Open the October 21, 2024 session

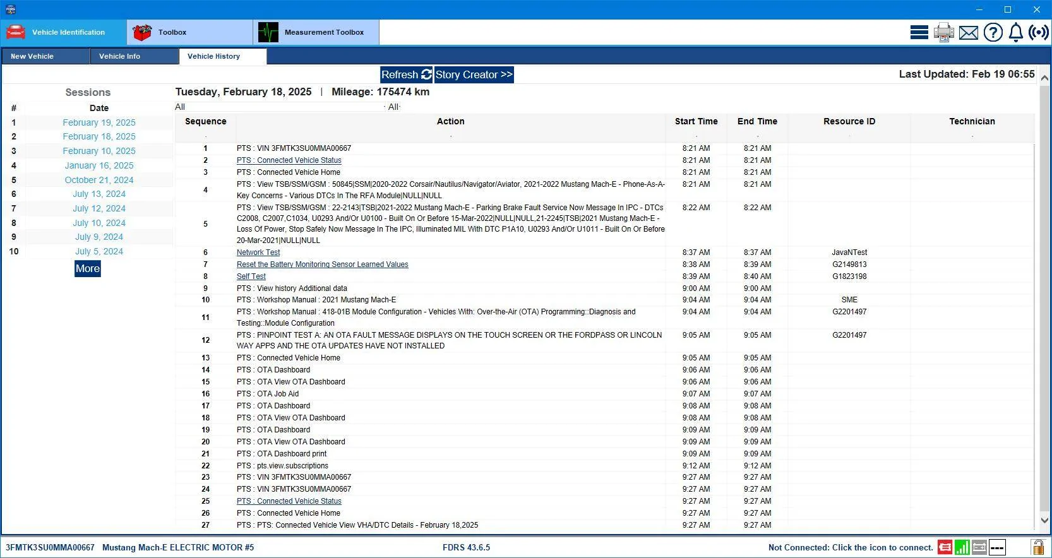99,180
